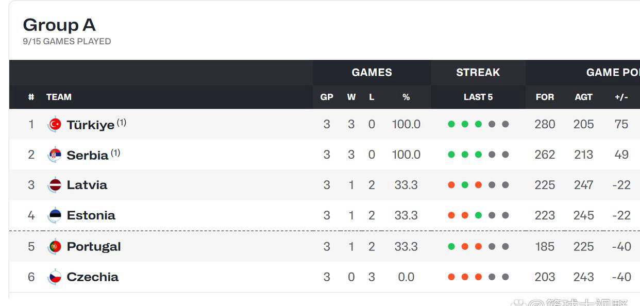Viewport: 640px width, 306px height.
Task: Click Czechia's first red streak dot
Action: 451,277
